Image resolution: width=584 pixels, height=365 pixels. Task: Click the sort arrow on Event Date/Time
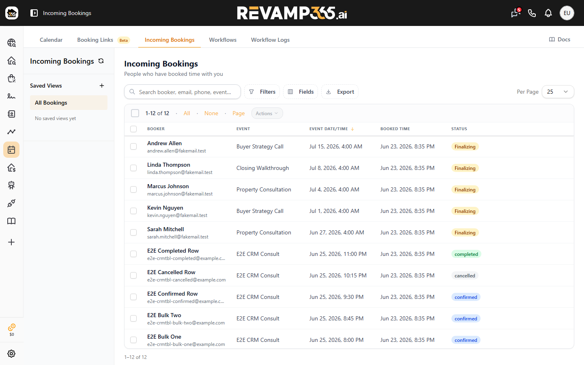pos(352,129)
